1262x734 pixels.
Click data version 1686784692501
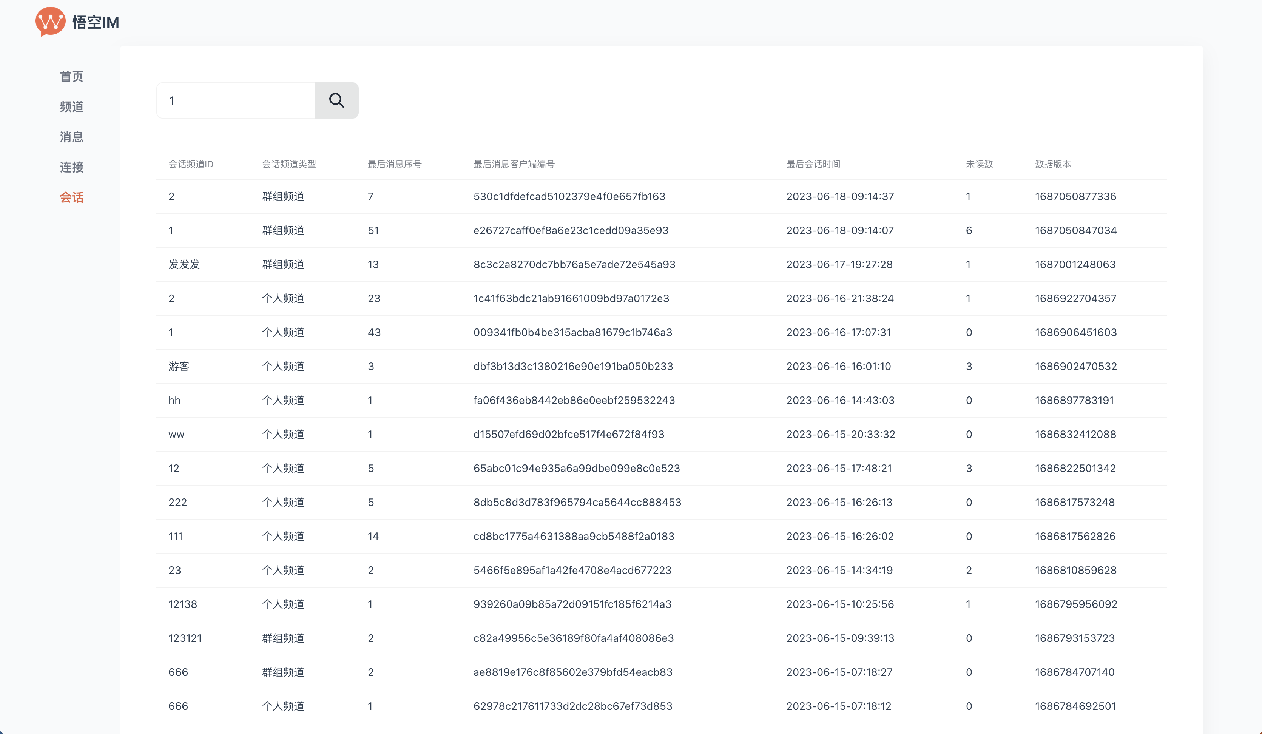pyautogui.click(x=1075, y=706)
